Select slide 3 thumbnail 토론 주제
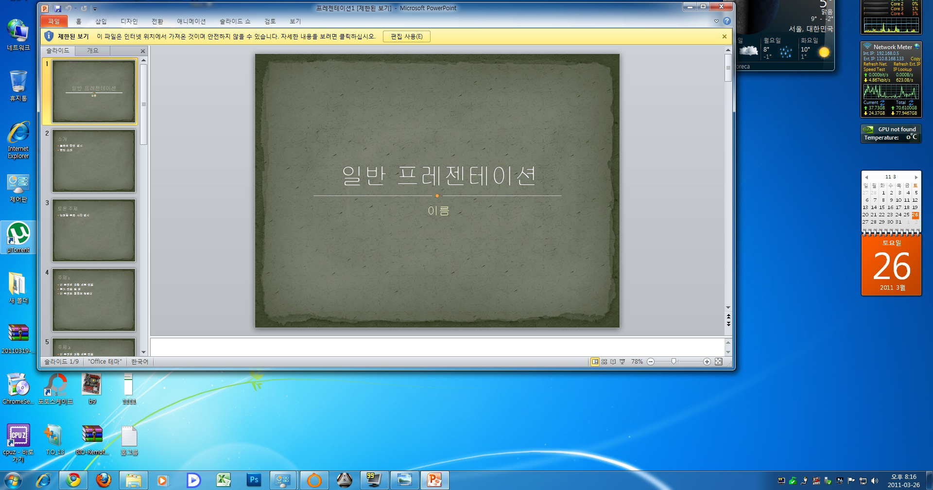The height and width of the screenshot is (490, 933). click(94, 230)
